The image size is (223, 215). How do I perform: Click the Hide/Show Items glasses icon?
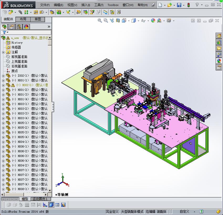(x=143, y=20)
